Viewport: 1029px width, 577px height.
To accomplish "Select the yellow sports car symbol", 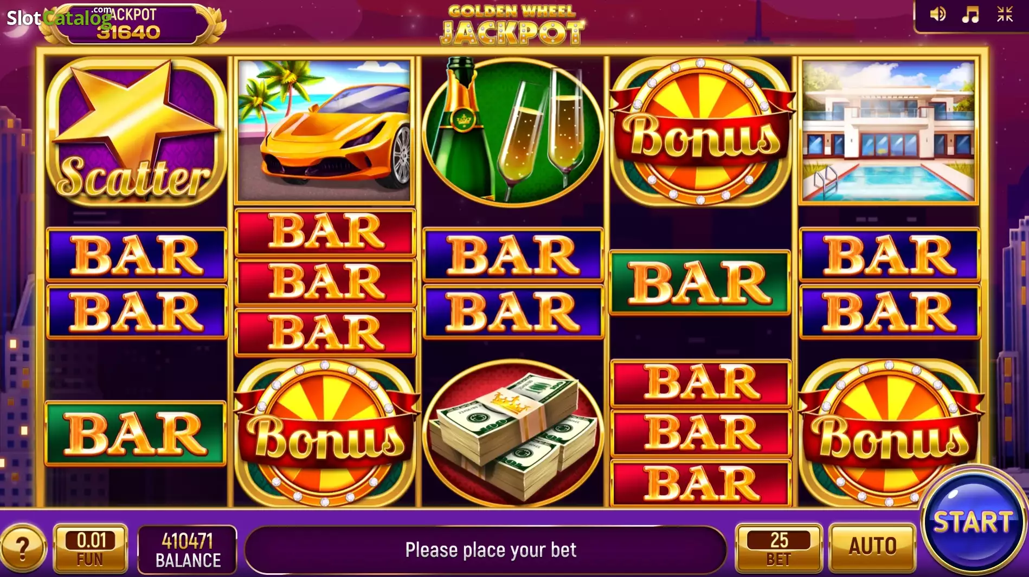I will pos(325,131).
